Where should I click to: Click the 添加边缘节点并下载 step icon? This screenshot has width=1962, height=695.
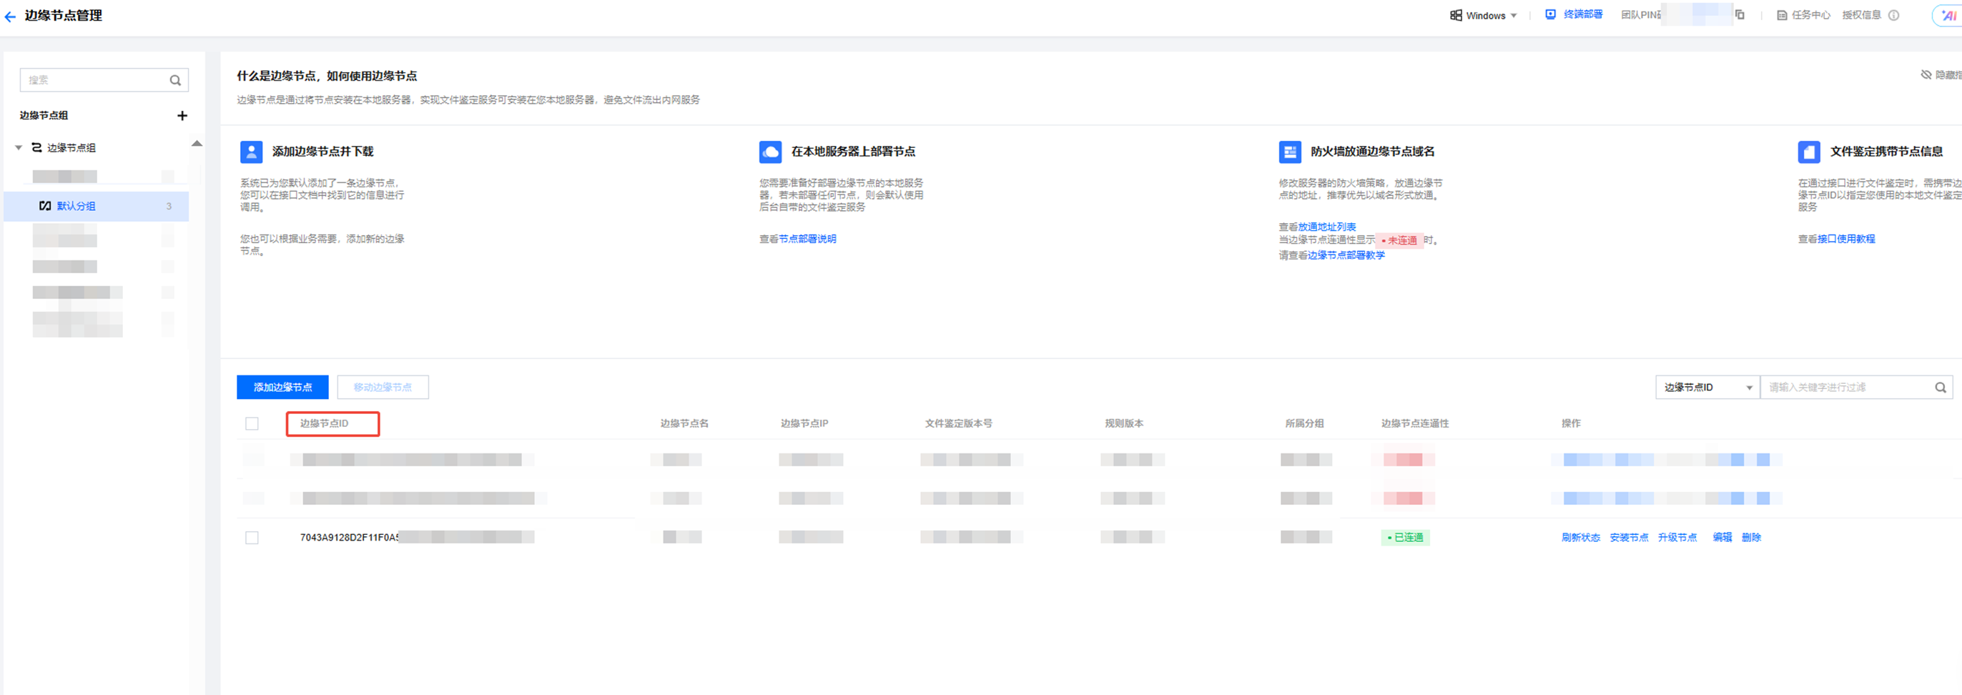point(252,152)
